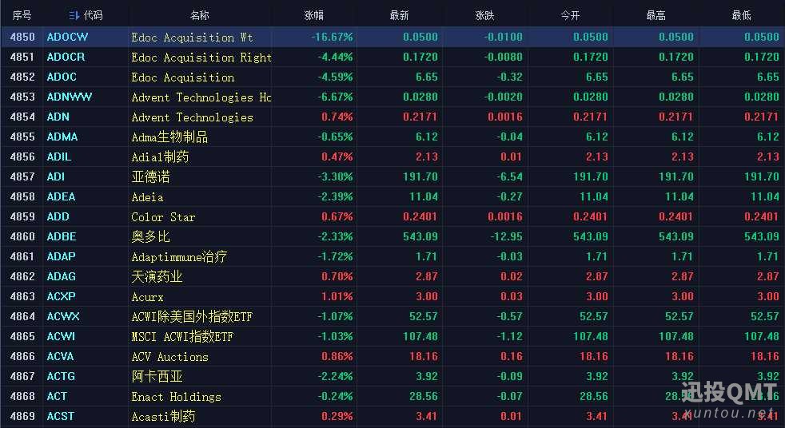
Task: Click the name Acurx
Action: pyautogui.click(x=147, y=297)
